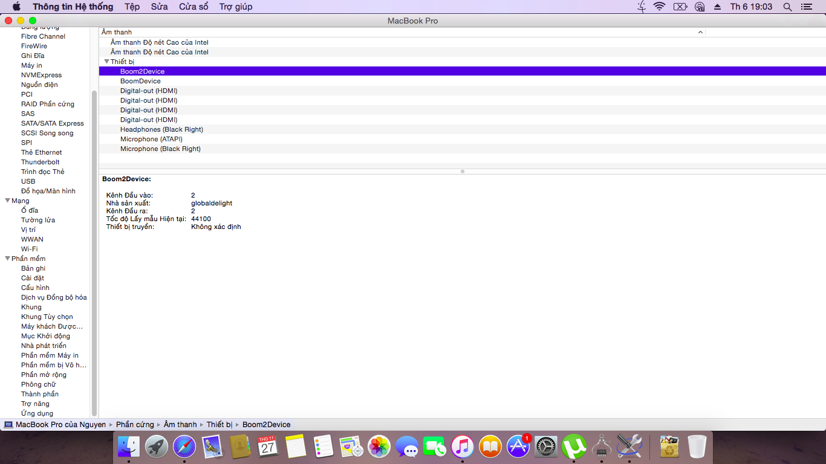
Task: Select Nguồn điện in sidebar
Action: [x=39, y=85]
